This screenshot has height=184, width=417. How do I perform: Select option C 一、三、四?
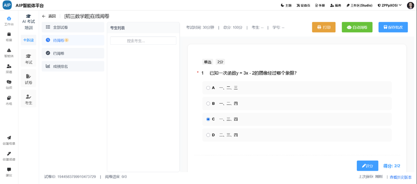click(297, 119)
